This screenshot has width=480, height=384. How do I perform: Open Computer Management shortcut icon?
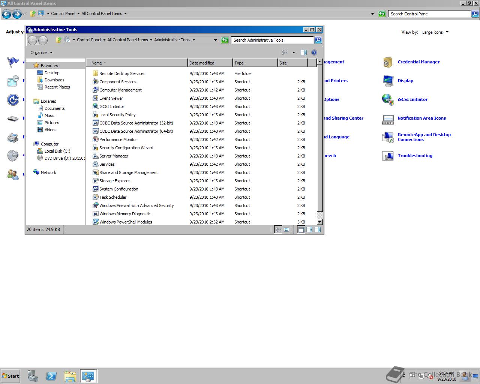(x=95, y=90)
